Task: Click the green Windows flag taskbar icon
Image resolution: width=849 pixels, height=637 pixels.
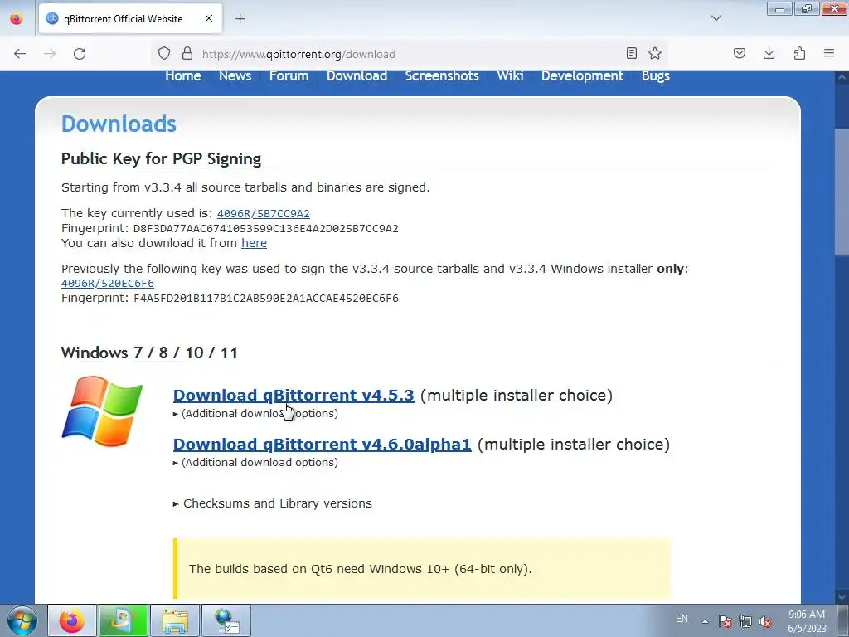Action: [123, 620]
